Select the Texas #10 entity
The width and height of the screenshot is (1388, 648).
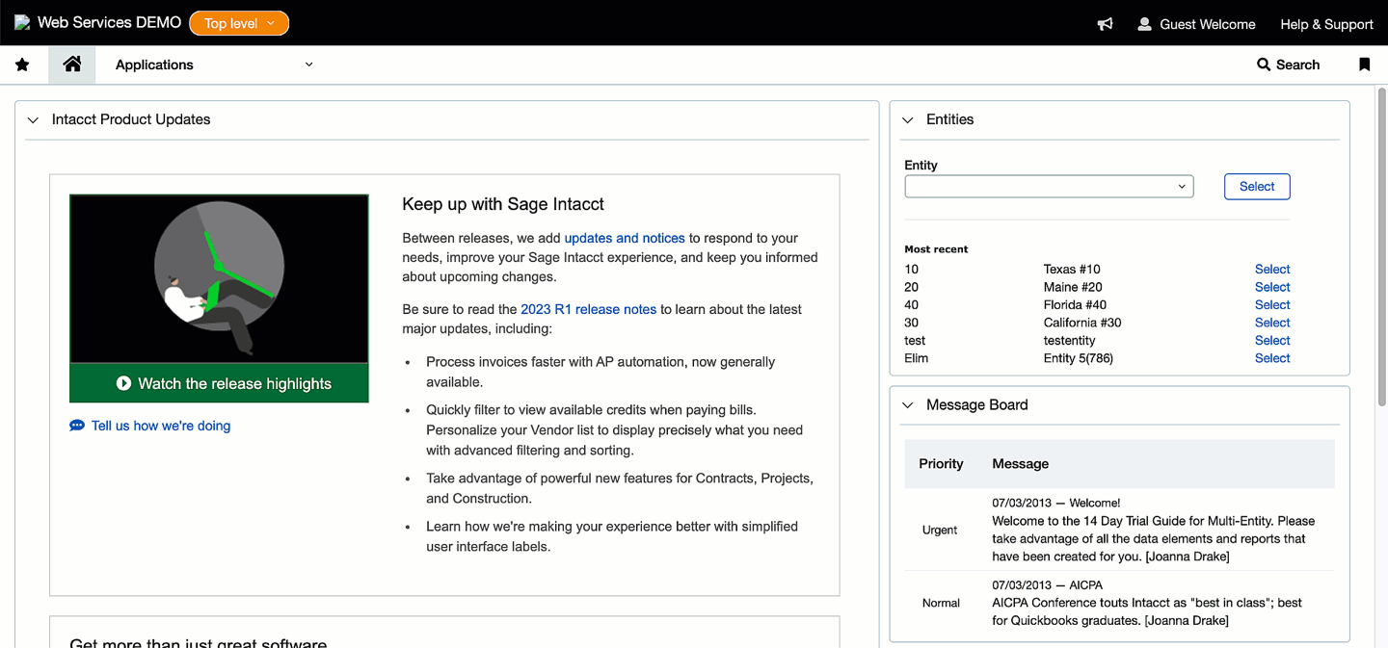(1272, 270)
